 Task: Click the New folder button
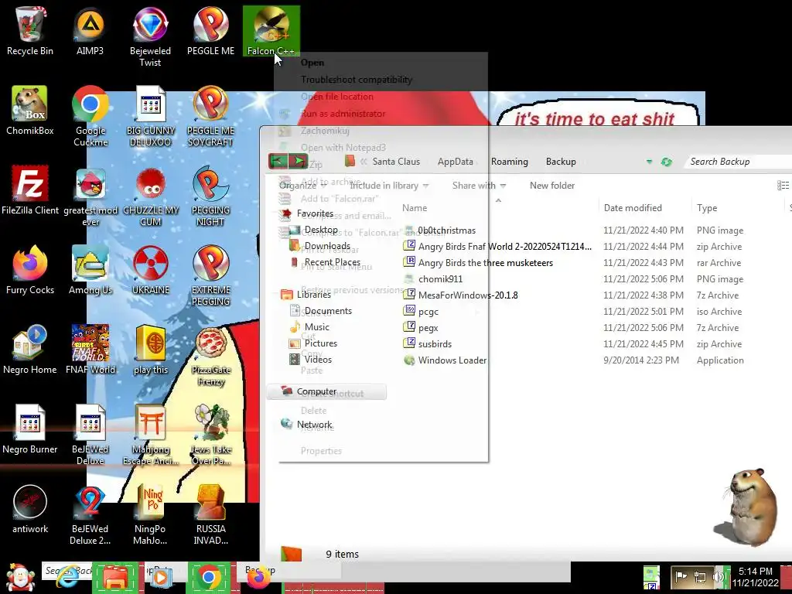click(x=552, y=186)
